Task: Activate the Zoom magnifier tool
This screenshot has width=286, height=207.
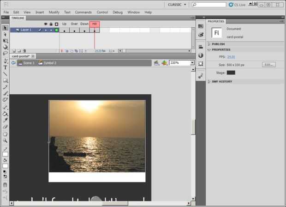Action: 5,140
